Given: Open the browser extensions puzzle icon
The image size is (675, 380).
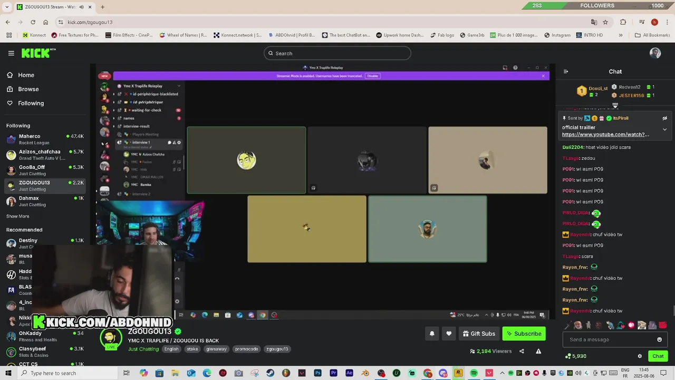Looking at the screenshot, I should pos(623,22).
